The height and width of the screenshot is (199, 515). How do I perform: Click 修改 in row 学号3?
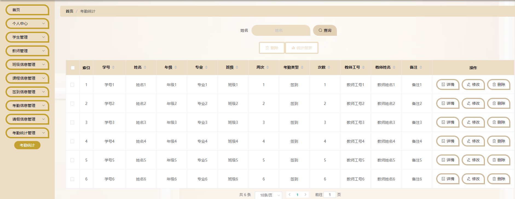473,122
